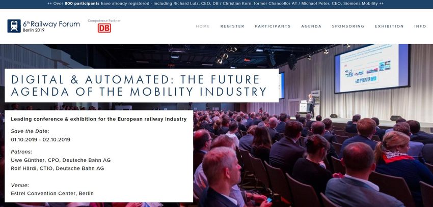View the Agenda section
The height and width of the screenshot is (207, 433).
tap(311, 26)
